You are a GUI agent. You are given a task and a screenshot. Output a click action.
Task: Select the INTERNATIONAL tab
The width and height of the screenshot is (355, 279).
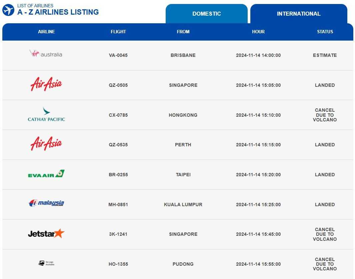click(x=299, y=14)
